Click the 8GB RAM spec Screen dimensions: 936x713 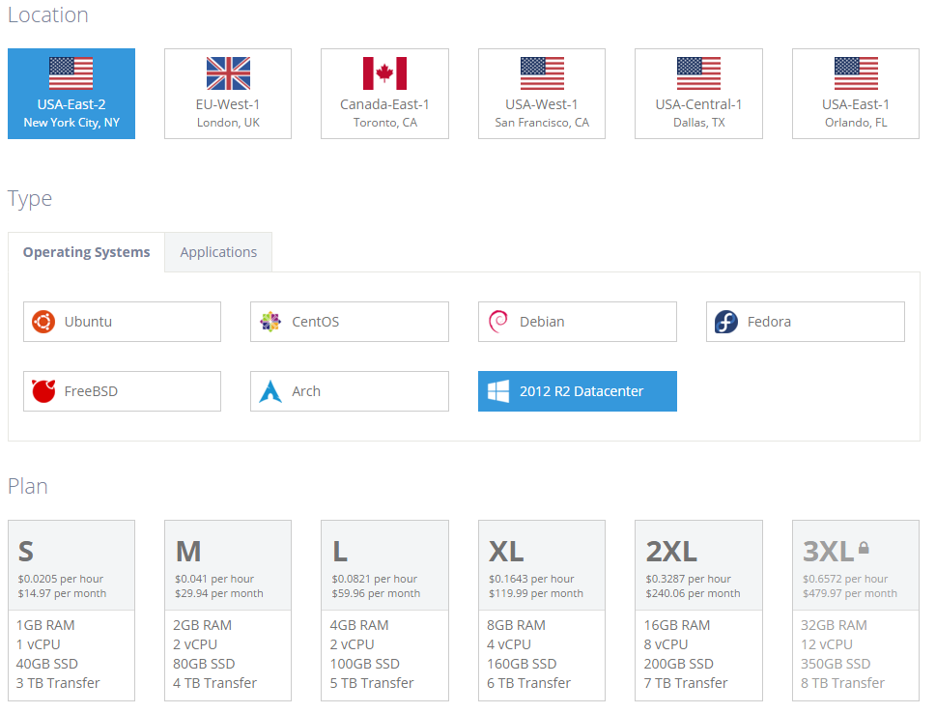[x=517, y=625]
